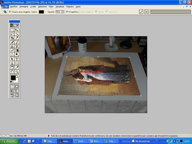The height and width of the screenshot is (144, 192).
Task: Select the Slice tool
Action: (x=17, y=38)
